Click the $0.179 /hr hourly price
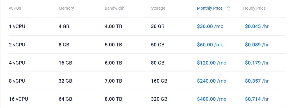The height and width of the screenshot is (108, 291). pos(257,63)
